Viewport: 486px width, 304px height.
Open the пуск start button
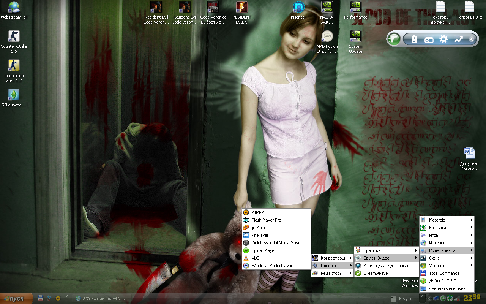click(16, 298)
